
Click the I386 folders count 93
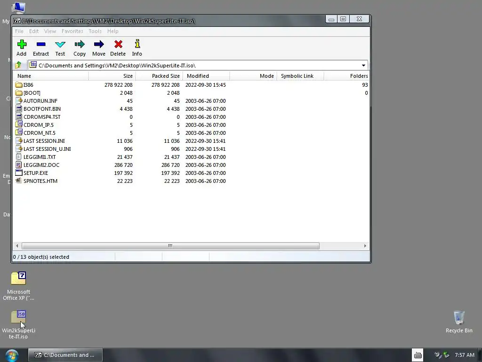pos(365,85)
